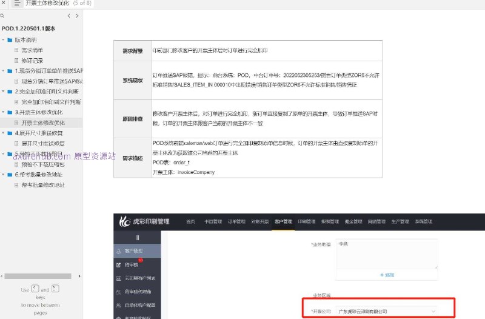Click the 4.展开尺寸推送修复 folder label
The width and height of the screenshot is (485, 319).
(39, 133)
